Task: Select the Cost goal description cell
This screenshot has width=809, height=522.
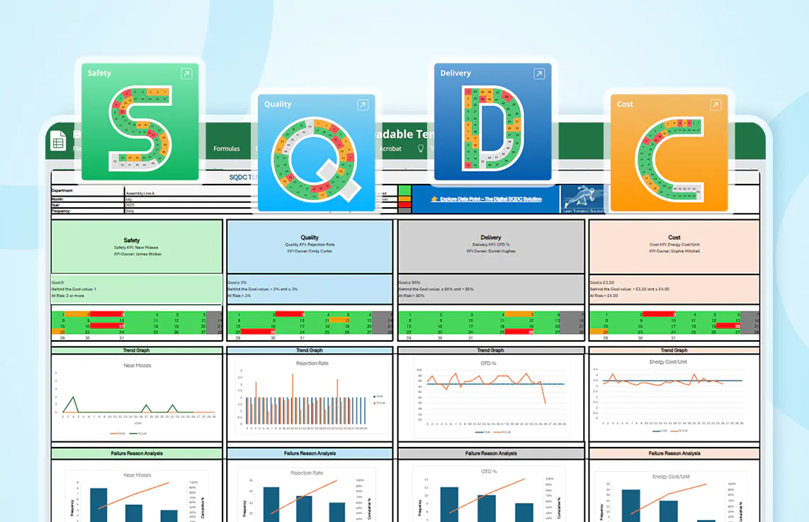Action: 674,289
